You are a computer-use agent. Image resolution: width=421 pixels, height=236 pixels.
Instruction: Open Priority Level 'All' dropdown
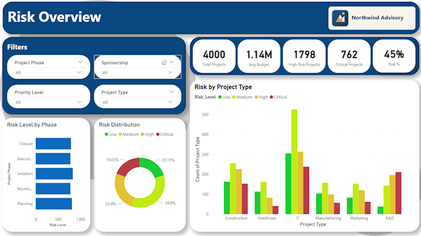[x=48, y=102]
